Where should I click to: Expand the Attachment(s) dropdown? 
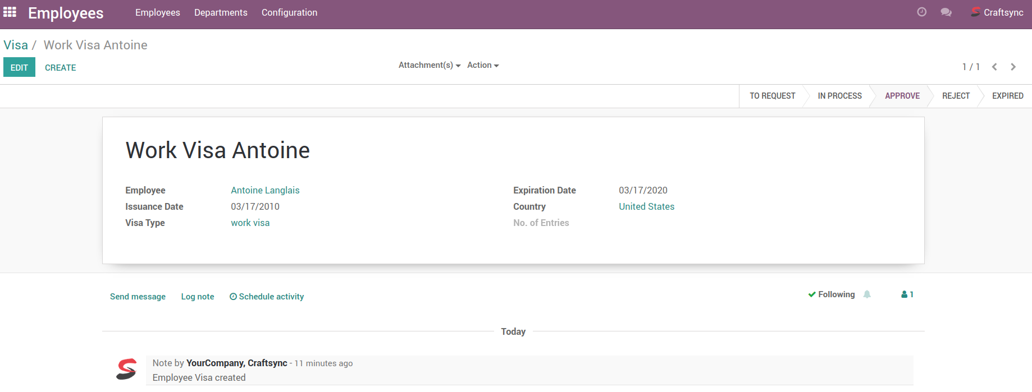click(x=429, y=65)
